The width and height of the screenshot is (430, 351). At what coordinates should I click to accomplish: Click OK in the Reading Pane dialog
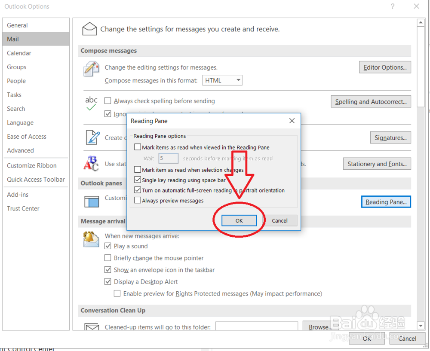(239, 220)
